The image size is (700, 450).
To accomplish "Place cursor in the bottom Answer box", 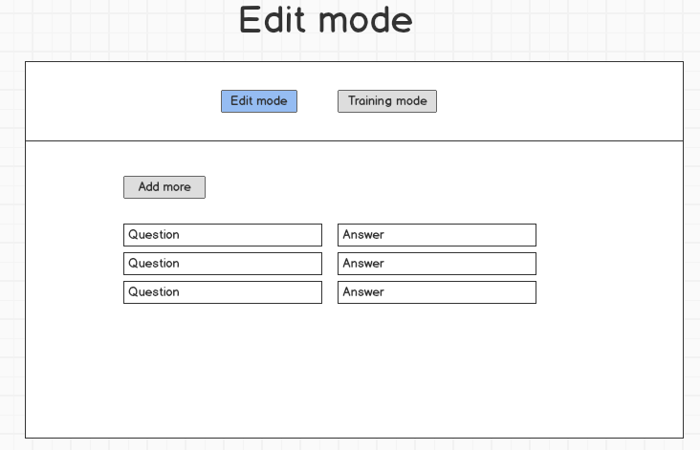I will coord(436,292).
